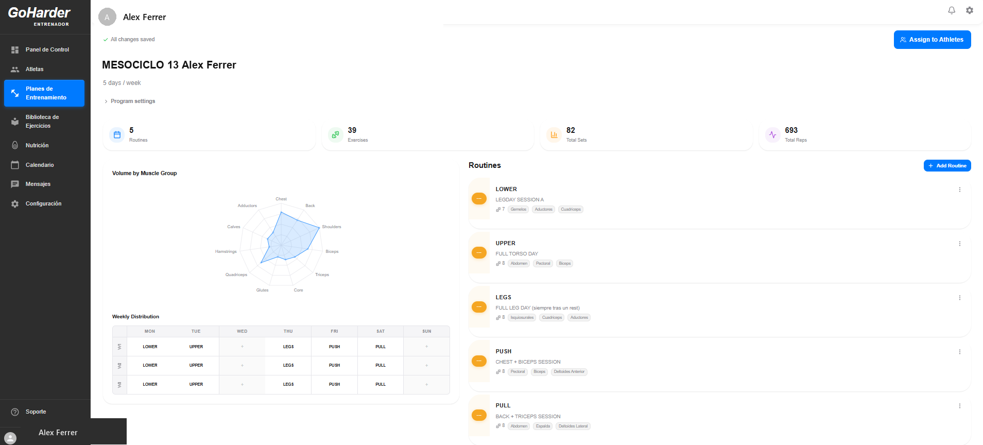This screenshot has width=983, height=445.
Task: Expand Program settings
Action: pyautogui.click(x=130, y=101)
